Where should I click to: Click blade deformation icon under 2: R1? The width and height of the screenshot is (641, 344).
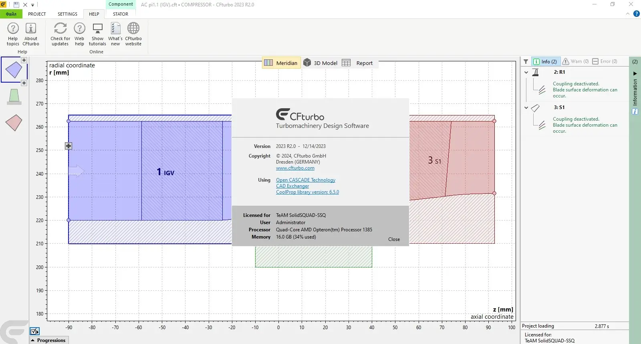pyautogui.click(x=542, y=90)
